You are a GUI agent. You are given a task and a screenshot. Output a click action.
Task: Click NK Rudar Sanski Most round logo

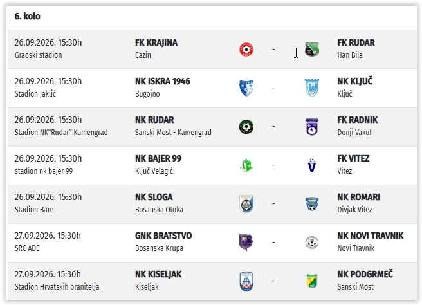click(x=246, y=127)
